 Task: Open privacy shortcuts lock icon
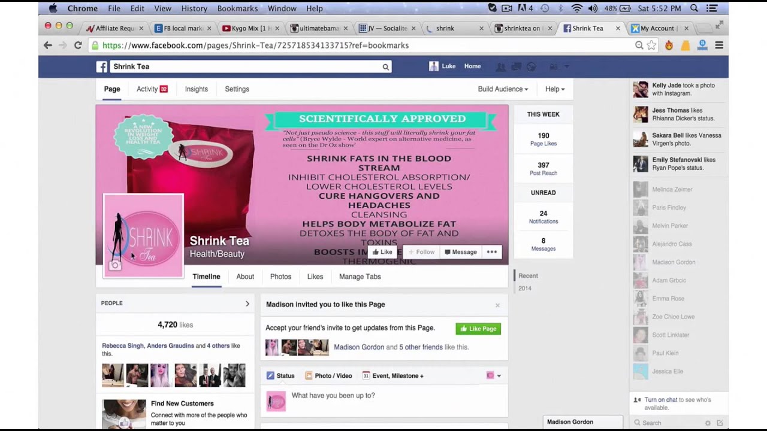554,66
